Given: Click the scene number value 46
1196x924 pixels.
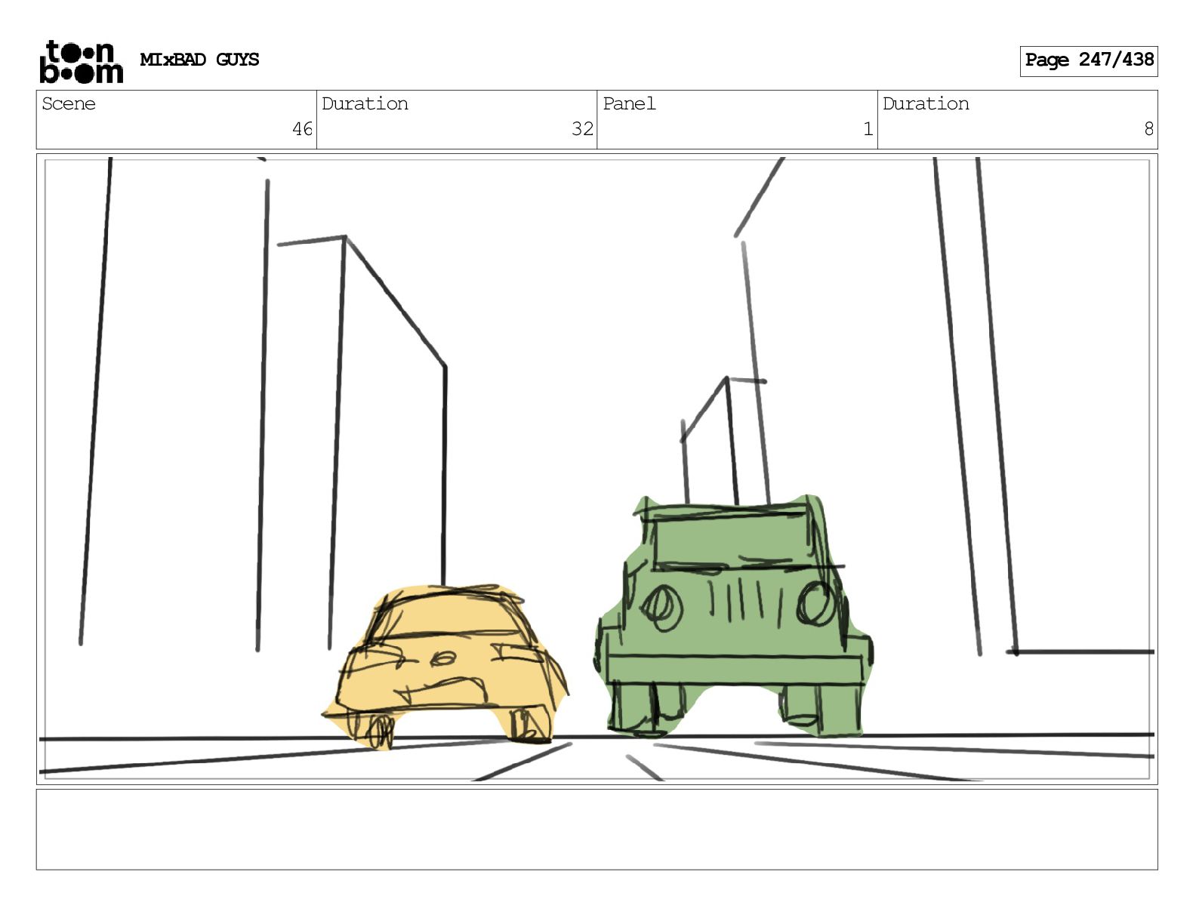Looking at the screenshot, I should (302, 129).
